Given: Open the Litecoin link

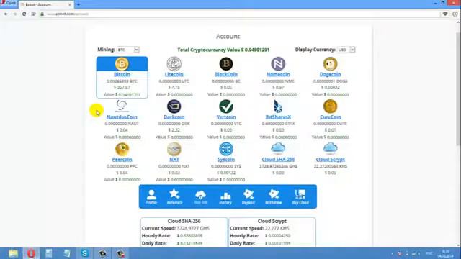Looking at the screenshot, I should (x=174, y=74).
